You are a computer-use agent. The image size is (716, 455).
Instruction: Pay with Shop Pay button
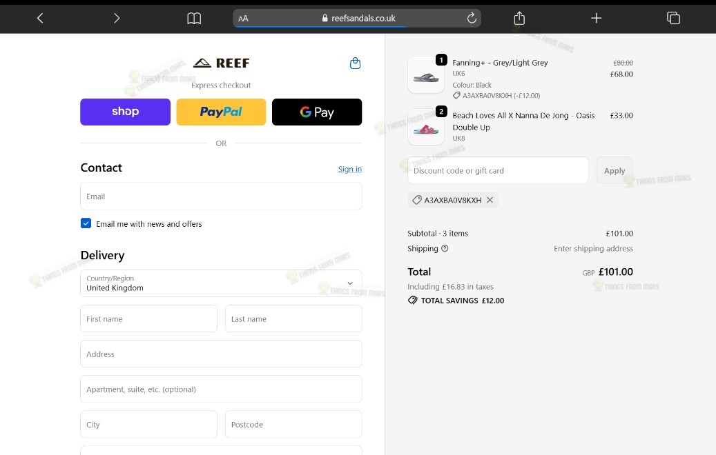125,112
